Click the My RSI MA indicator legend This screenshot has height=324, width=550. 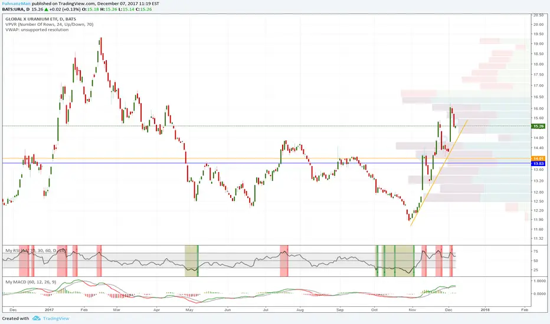(35, 250)
